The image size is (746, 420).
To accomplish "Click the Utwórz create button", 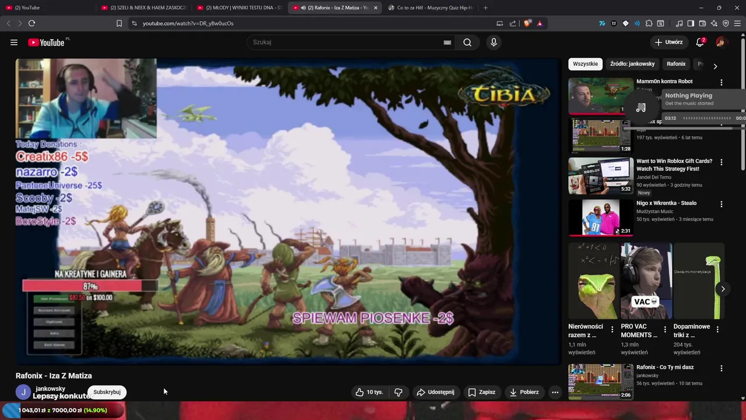I will [668, 42].
